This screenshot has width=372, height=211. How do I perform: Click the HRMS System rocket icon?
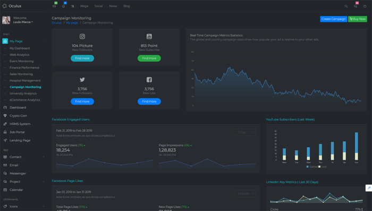pos(5,124)
